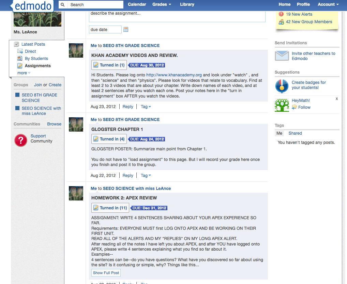Click the red Support Community question icon
The width and height of the screenshot is (347, 284).
(x=21, y=140)
